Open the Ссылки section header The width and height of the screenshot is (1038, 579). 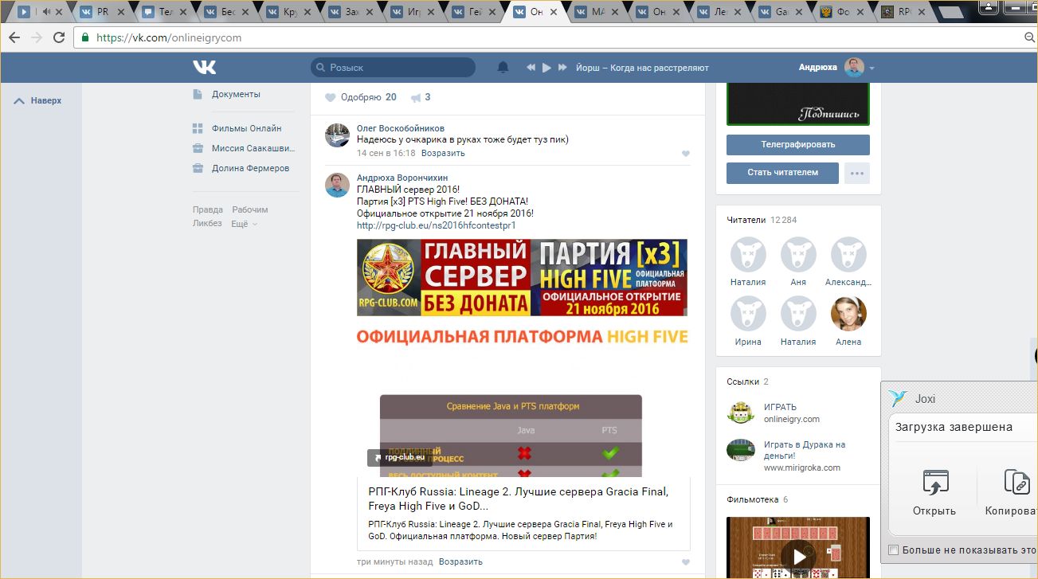(747, 381)
